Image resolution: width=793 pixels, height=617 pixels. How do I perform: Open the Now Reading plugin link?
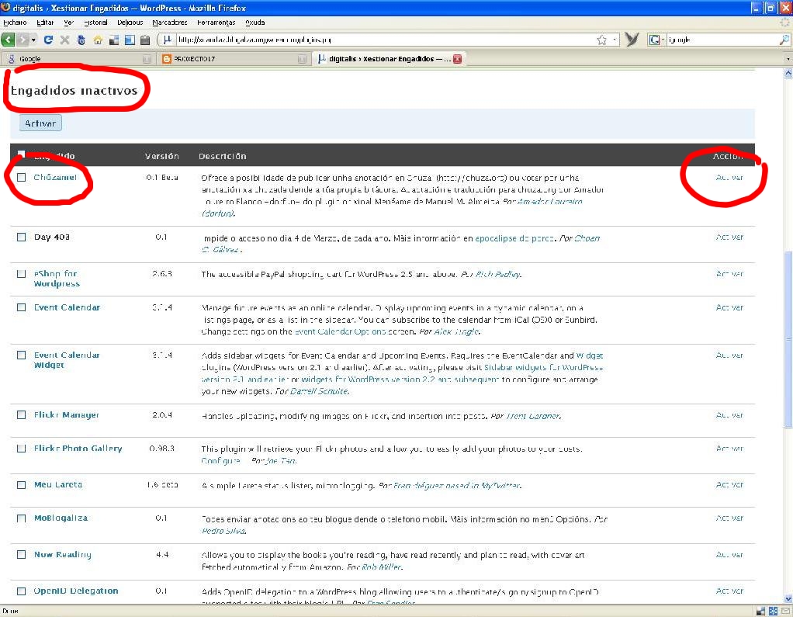click(x=63, y=554)
